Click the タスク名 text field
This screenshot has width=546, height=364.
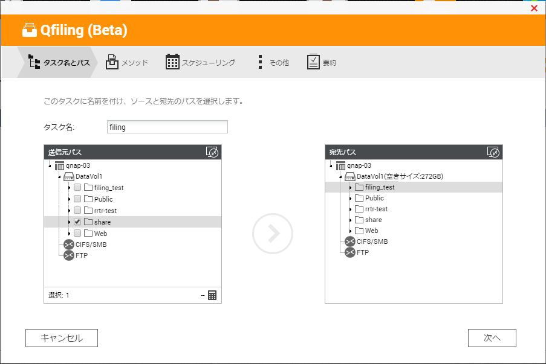point(167,127)
